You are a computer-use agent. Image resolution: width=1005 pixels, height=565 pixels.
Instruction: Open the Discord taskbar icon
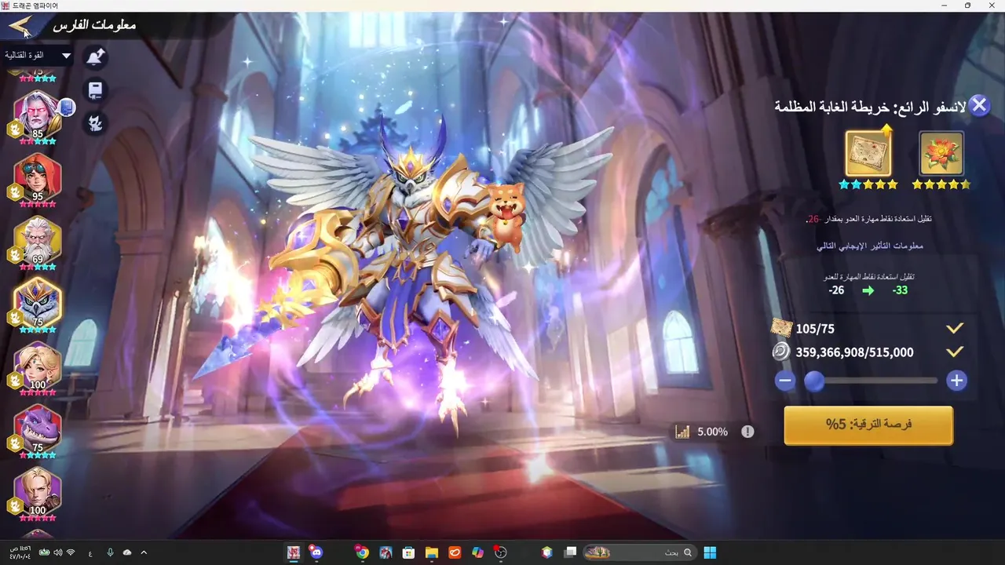pos(315,552)
